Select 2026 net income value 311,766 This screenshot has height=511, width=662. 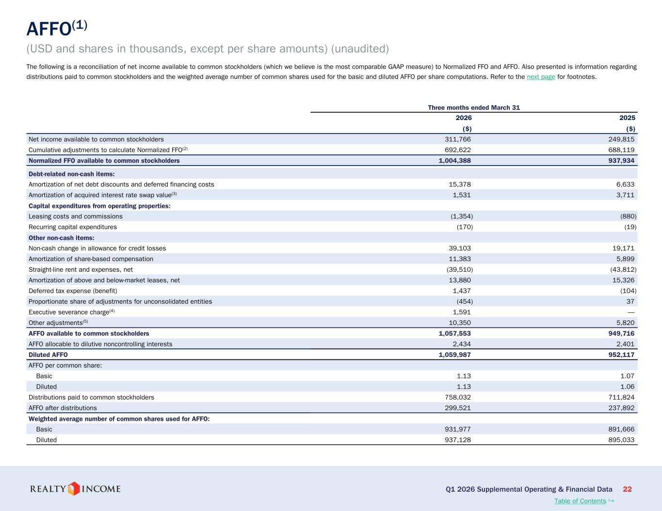[458, 139]
